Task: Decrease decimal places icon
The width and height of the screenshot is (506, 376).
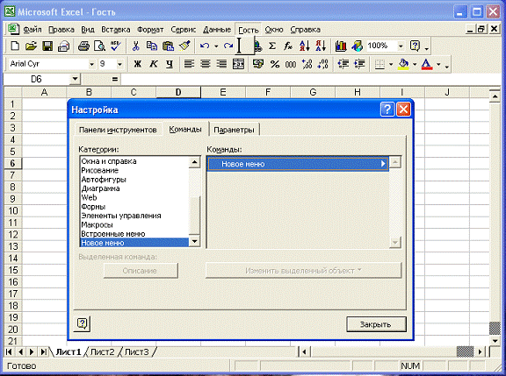Action: pos(322,64)
